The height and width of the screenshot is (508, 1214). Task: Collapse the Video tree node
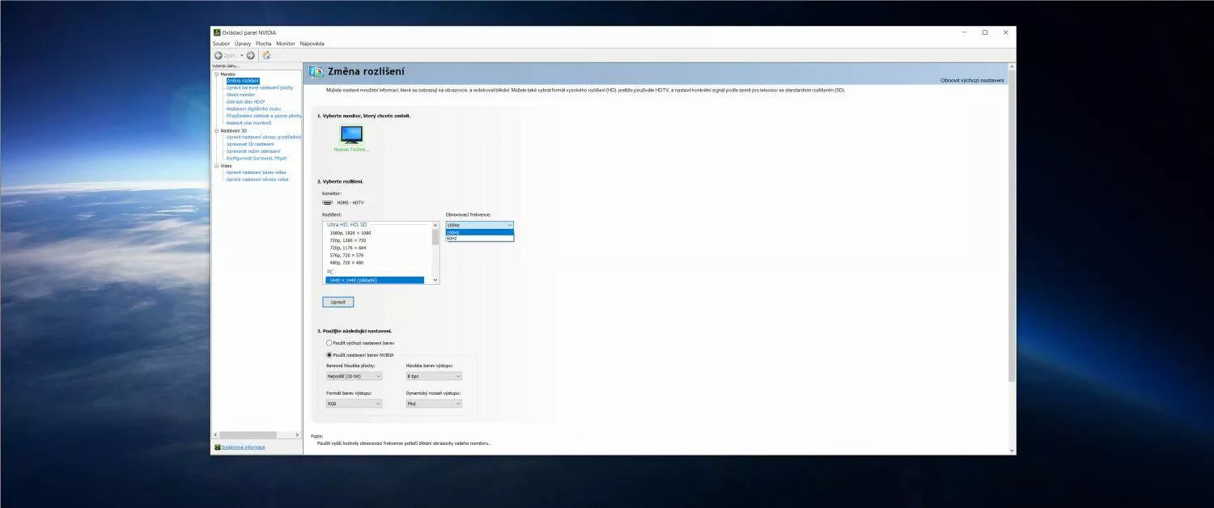[x=216, y=166]
